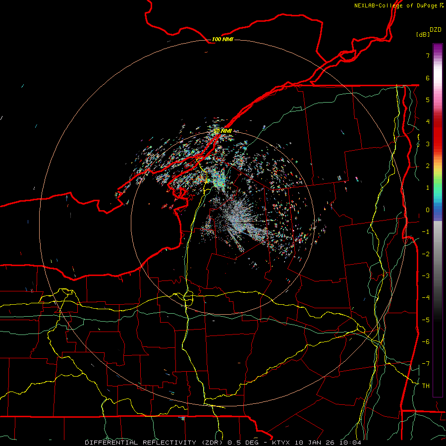Click the 1 value on color scale
This screenshot has height=446, width=446.
coord(428,188)
